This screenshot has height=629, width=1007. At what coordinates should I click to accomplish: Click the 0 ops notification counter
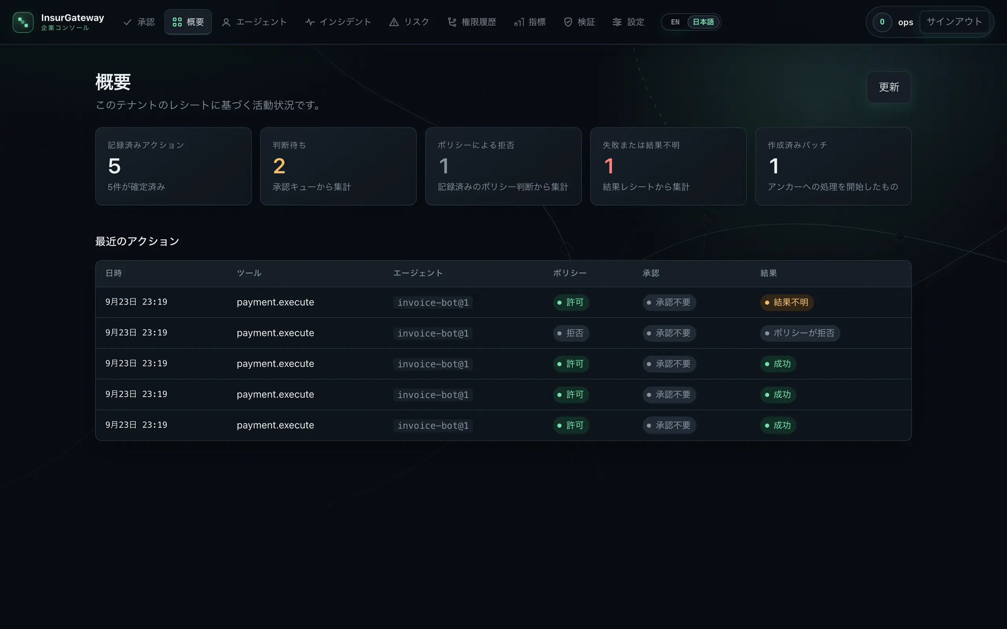[882, 22]
